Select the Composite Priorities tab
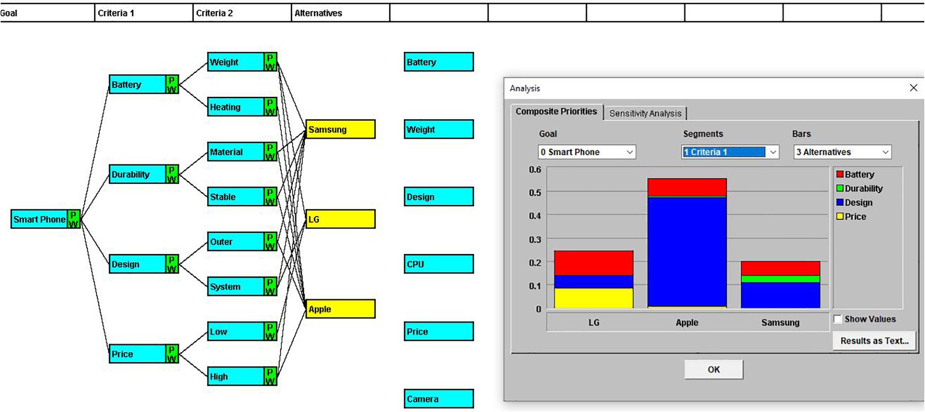The height and width of the screenshot is (412, 925). point(556,111)
